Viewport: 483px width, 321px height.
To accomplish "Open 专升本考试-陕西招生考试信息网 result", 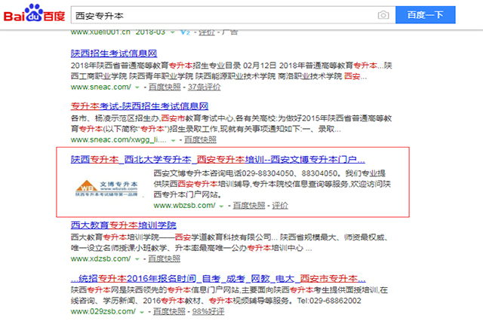I will (x=139, y=106).
